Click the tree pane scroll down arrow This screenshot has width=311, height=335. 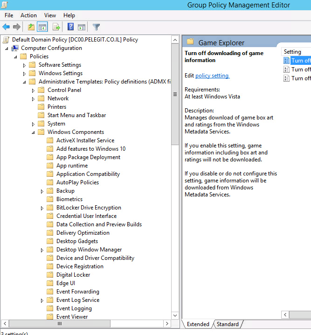(175, 315)
